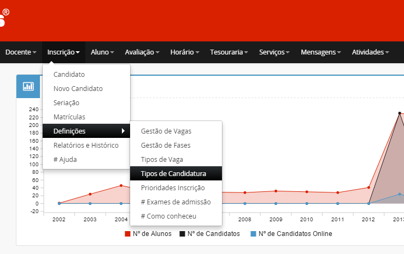This screenshot has width=404, height=254.
Task: Select the Matrículas menu item
Action: [x=69, y=117]
